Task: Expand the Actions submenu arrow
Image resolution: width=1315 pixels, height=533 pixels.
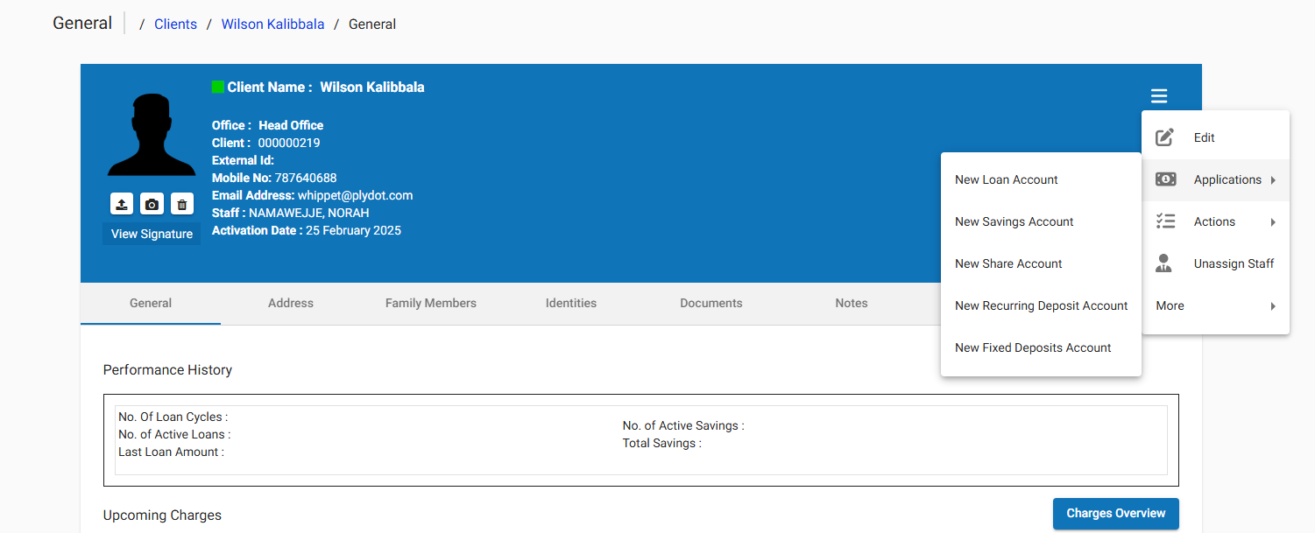Action: [x=1273, y=221]
